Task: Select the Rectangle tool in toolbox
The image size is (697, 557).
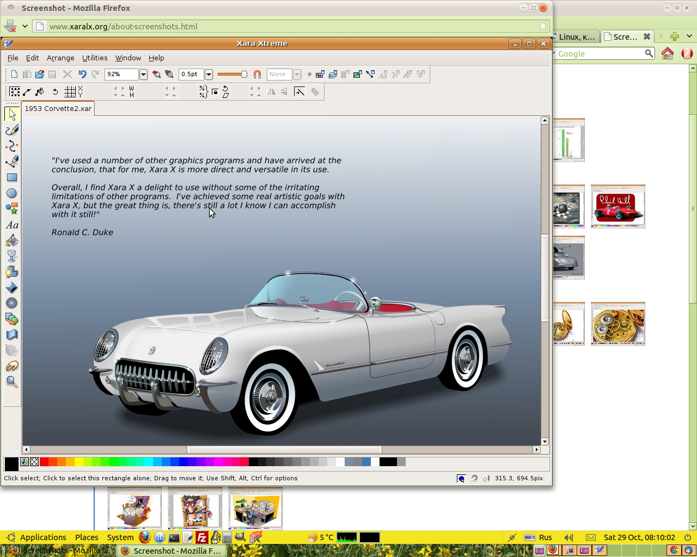Action: pyautogui.click(x=12, y=177)
